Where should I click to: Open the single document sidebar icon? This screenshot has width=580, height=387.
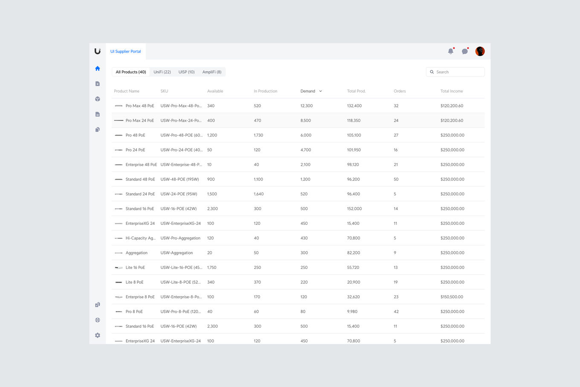(x=98, y=114)
